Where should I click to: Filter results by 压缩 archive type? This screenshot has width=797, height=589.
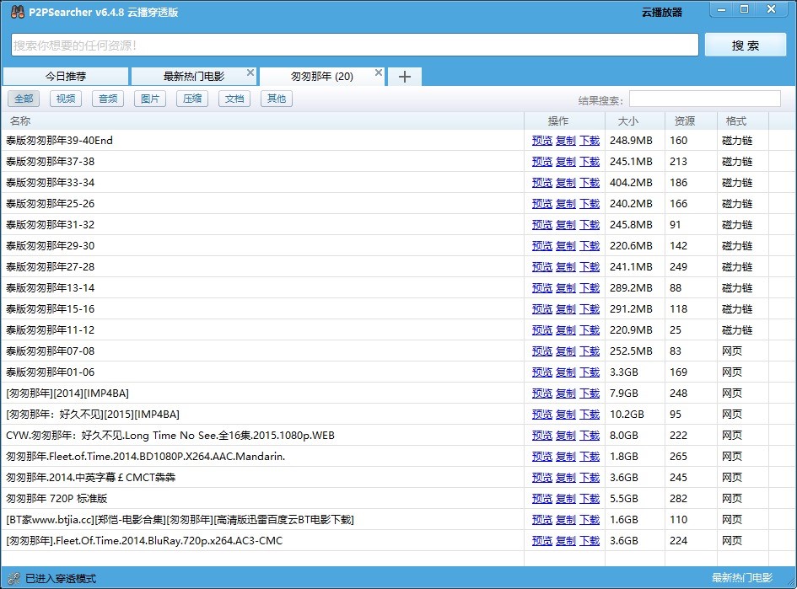(191, 99)
